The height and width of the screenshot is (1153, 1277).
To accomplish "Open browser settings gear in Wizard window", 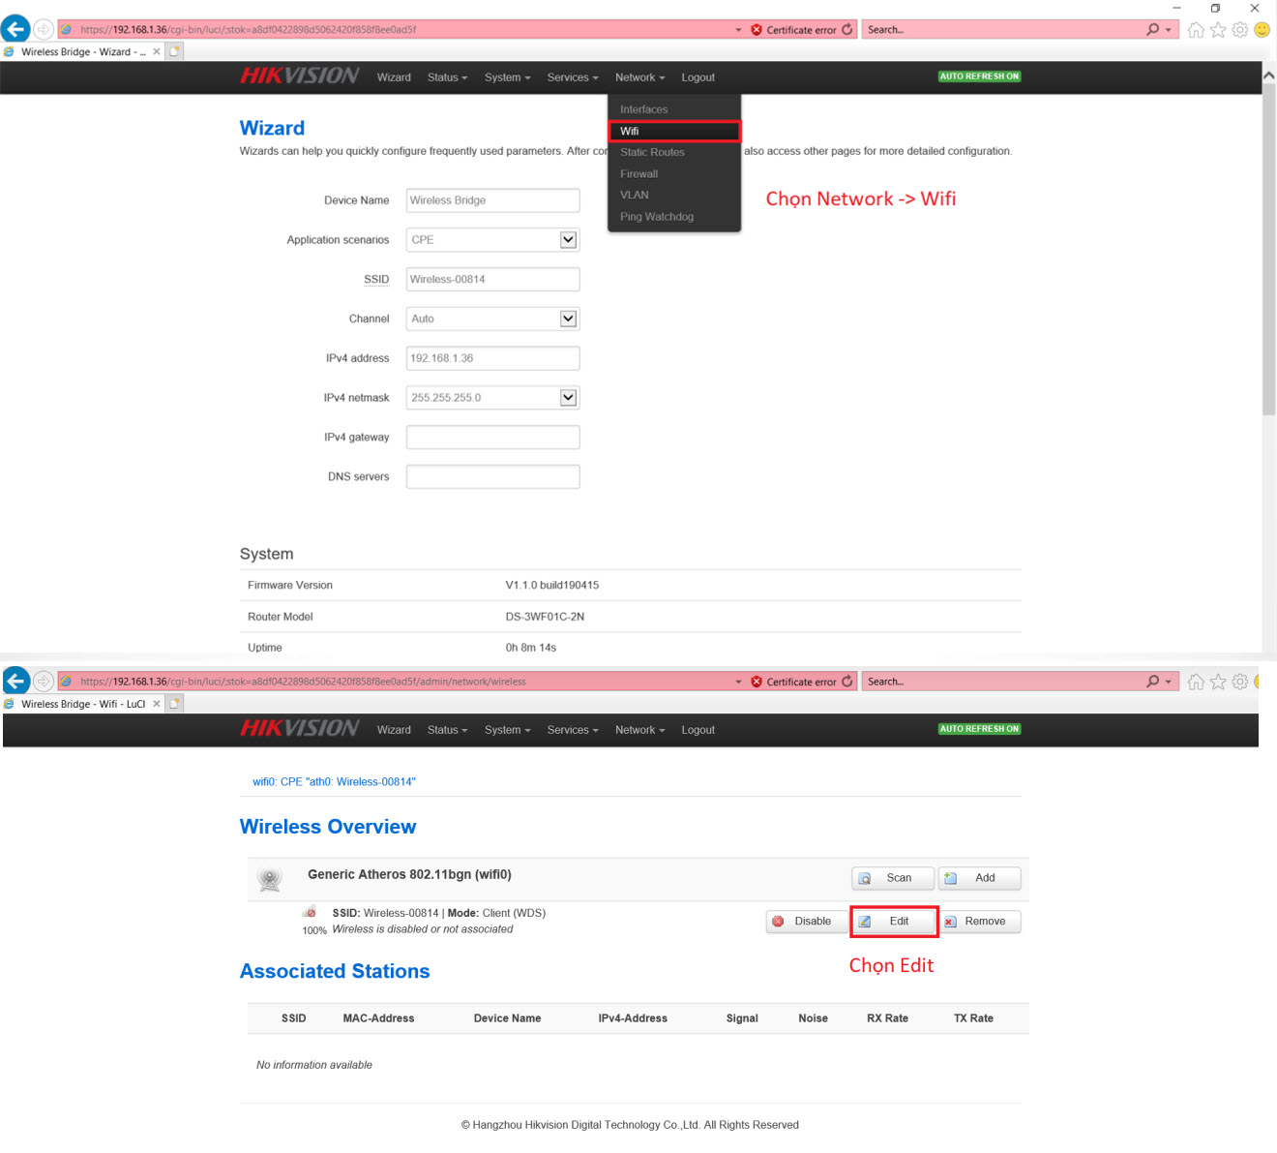I will (1239, 30).
